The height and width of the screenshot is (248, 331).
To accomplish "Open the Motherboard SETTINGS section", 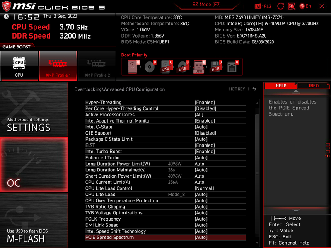I will pos(34,109).
